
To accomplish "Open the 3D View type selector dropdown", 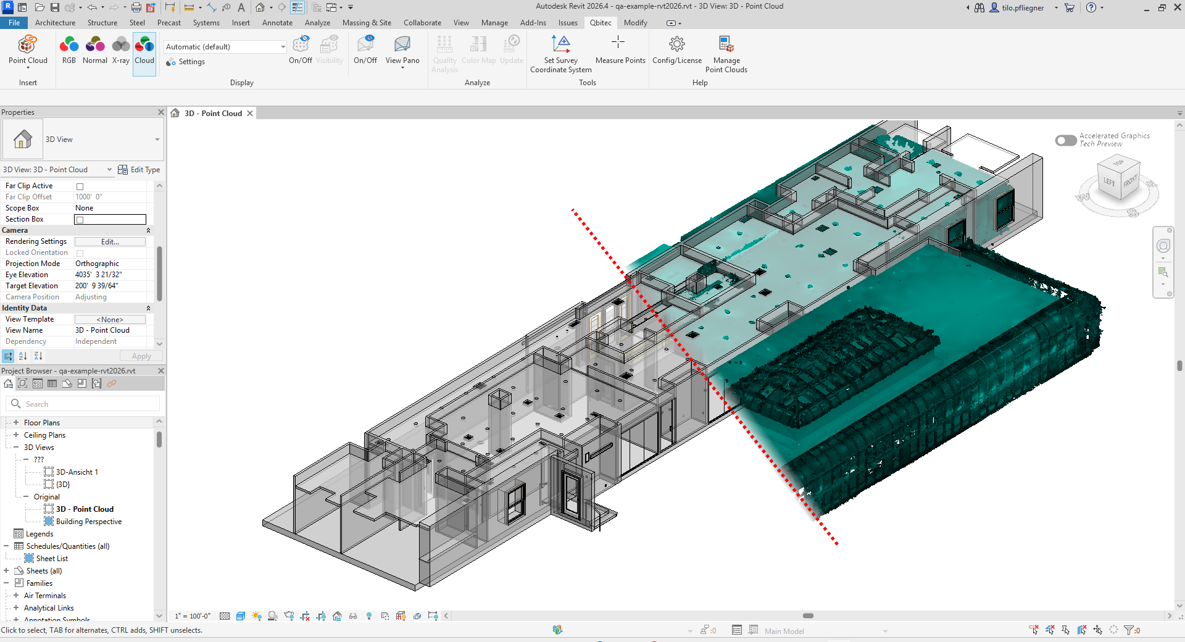I will (x=83, y=140).
